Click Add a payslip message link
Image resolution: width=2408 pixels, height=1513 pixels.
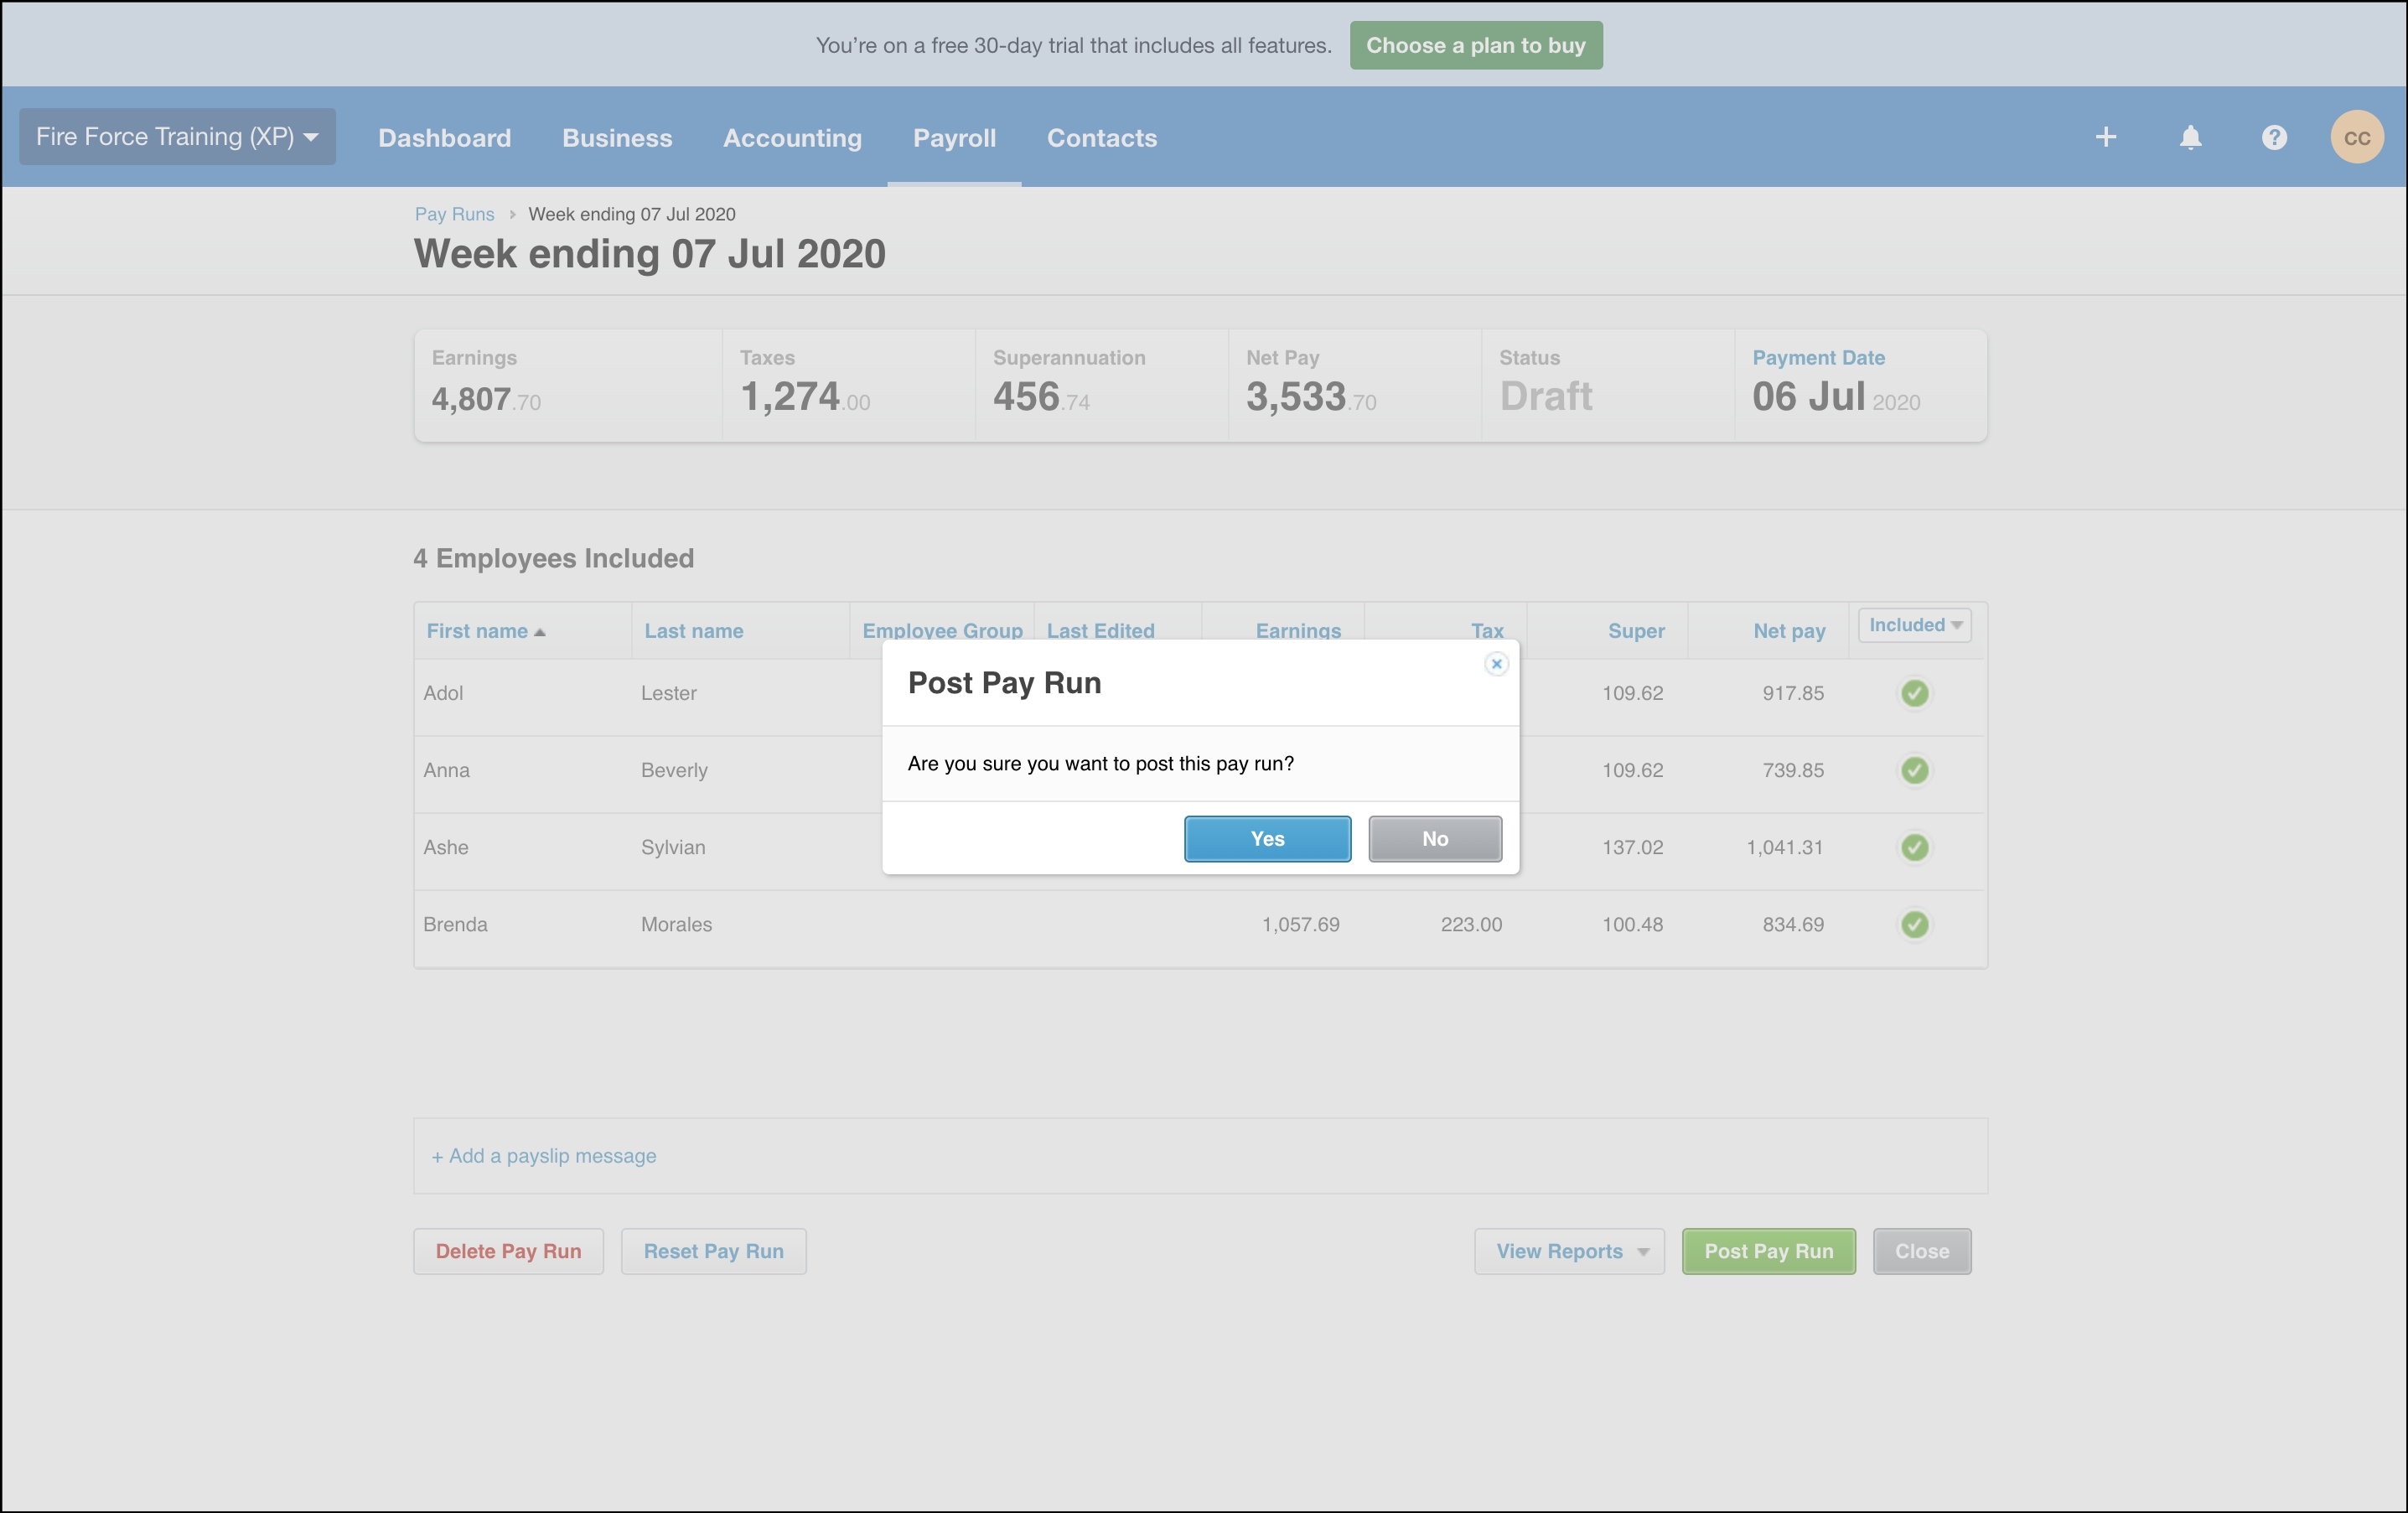click(x=544, y=1156)
